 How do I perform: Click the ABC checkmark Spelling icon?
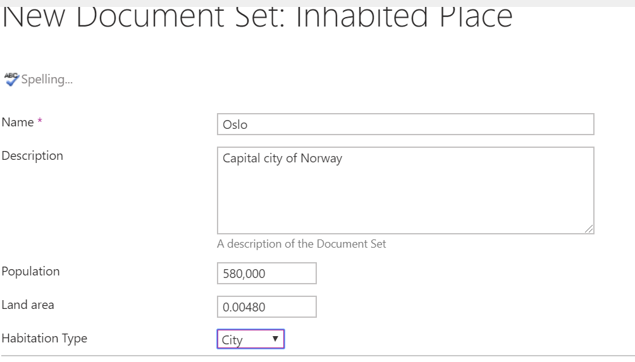11,79
